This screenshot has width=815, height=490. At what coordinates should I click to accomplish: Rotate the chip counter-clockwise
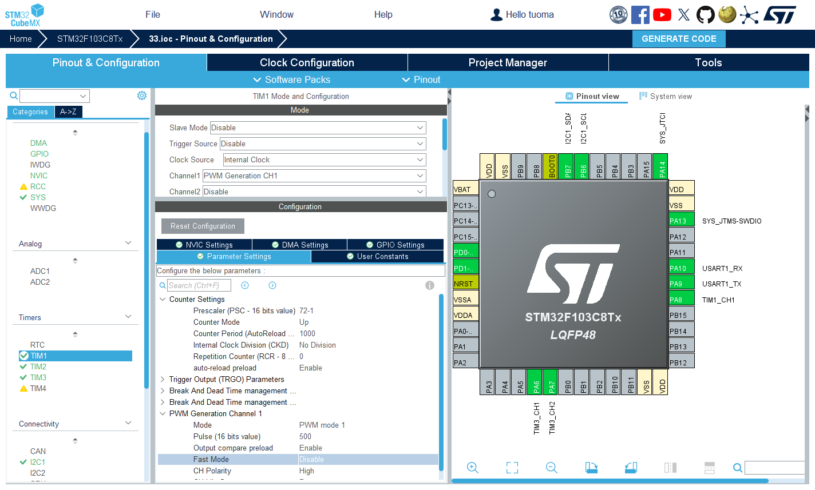[631, 468]
